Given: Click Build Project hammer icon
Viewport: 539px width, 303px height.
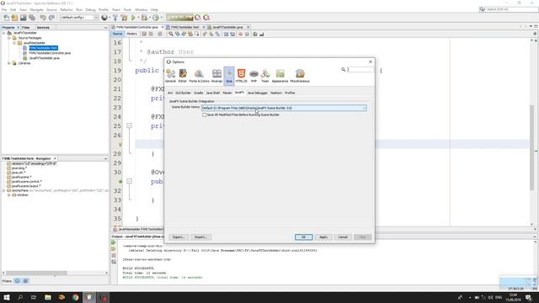Looking at the screenshot, I should point(115,18).
